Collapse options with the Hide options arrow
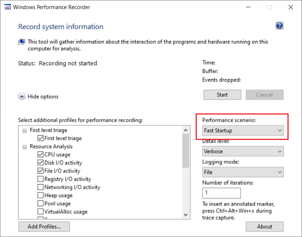The width and height of the screenshot is (302, 237). 22,96
